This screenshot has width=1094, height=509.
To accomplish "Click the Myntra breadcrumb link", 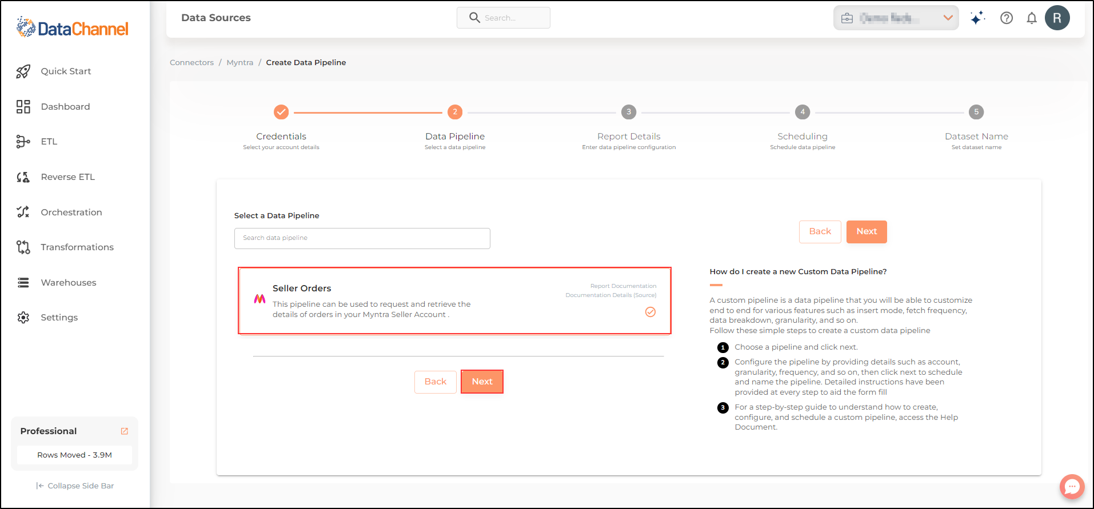I will pos(240,63).
